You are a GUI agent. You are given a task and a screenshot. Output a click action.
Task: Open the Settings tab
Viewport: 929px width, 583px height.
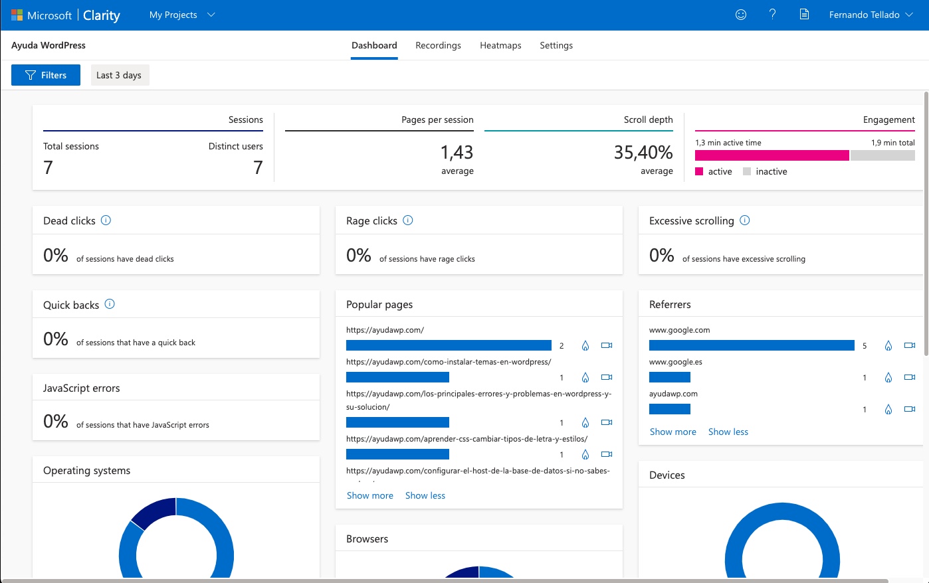[x=556, y=45]
